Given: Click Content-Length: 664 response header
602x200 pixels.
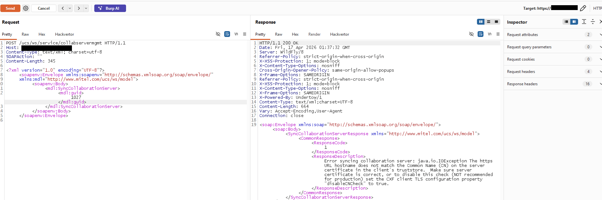Looking at the screenshot, I should click(x=284, y=106).
